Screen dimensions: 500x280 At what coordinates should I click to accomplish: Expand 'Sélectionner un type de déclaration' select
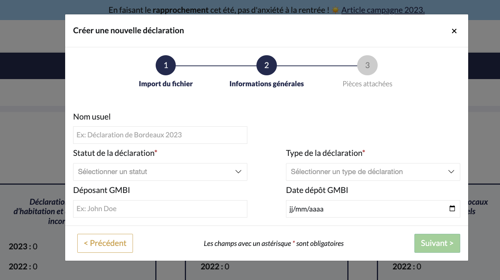pyautogui.click(x=364, y=172)
